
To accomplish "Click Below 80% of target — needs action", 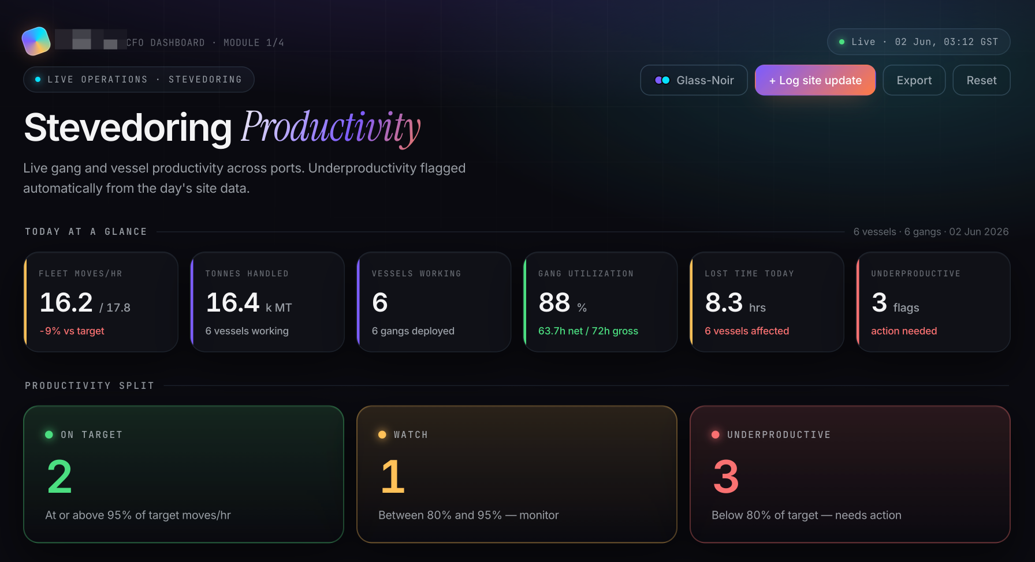I will (x=806, y=515).
